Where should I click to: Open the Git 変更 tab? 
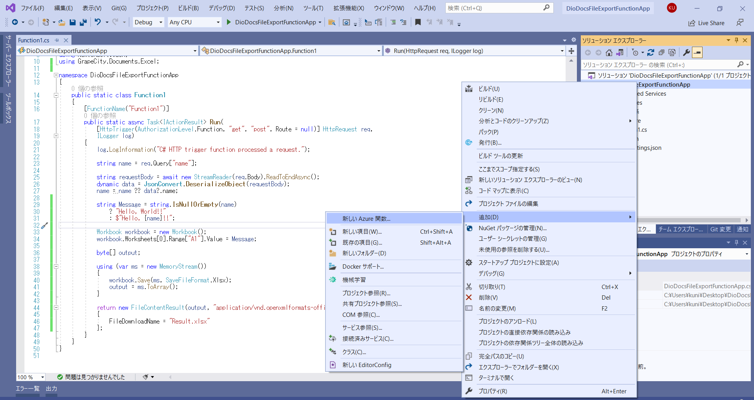(721, 229)
